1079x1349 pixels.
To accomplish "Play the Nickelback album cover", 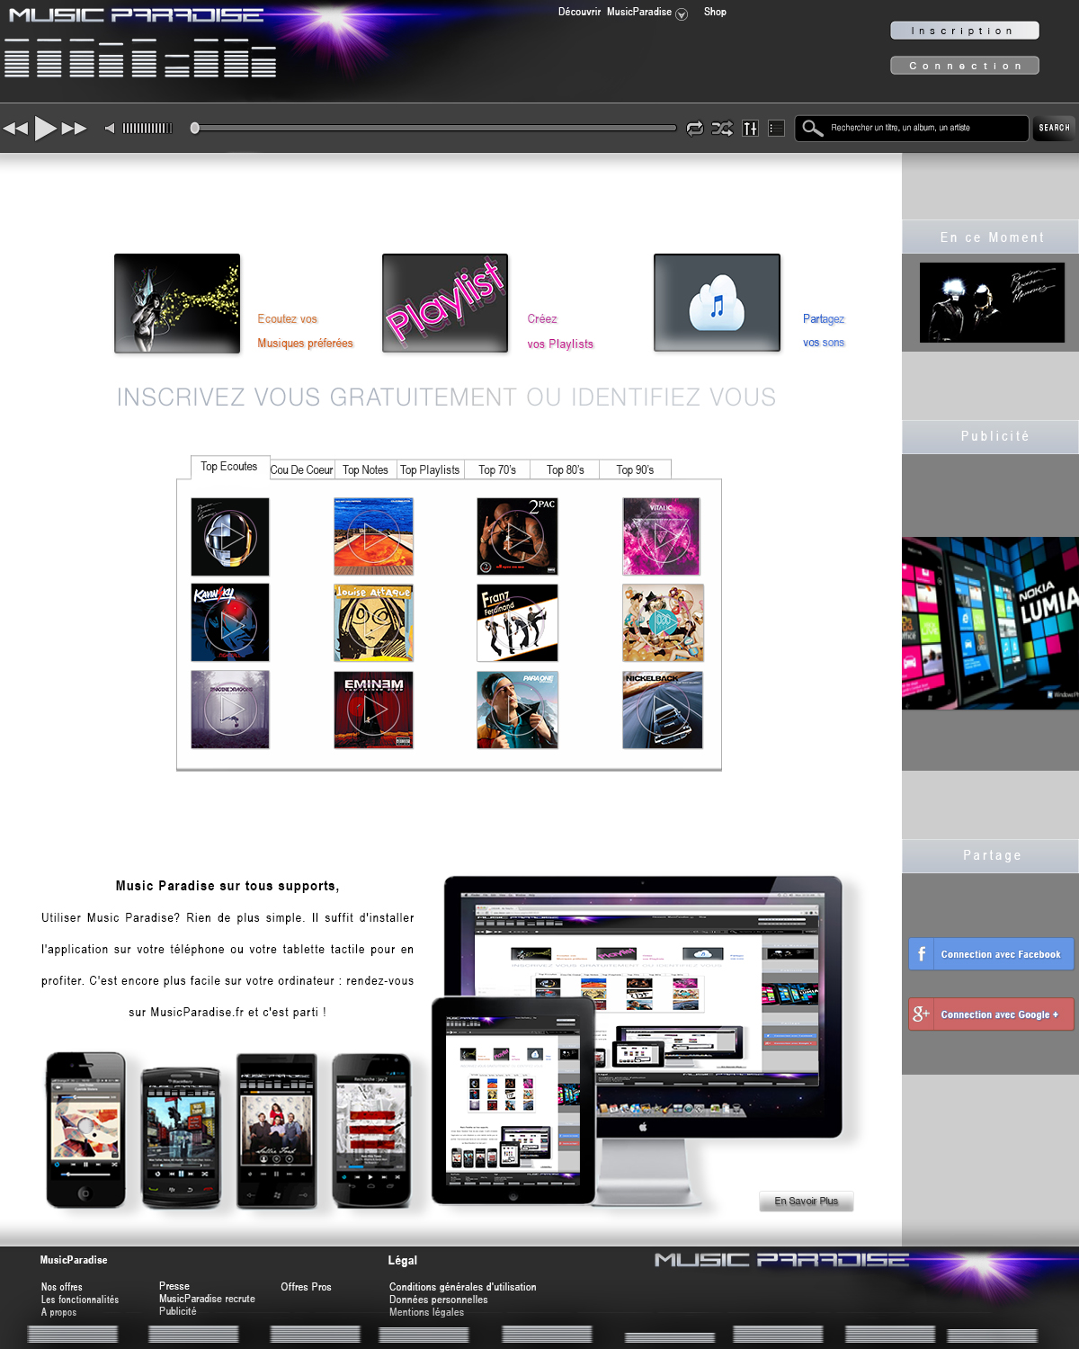I will (663, 710).
